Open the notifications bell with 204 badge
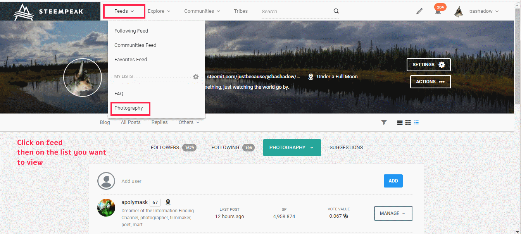 point(438,11)
